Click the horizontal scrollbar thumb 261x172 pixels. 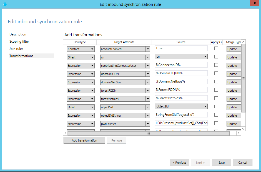click(149, 133)
